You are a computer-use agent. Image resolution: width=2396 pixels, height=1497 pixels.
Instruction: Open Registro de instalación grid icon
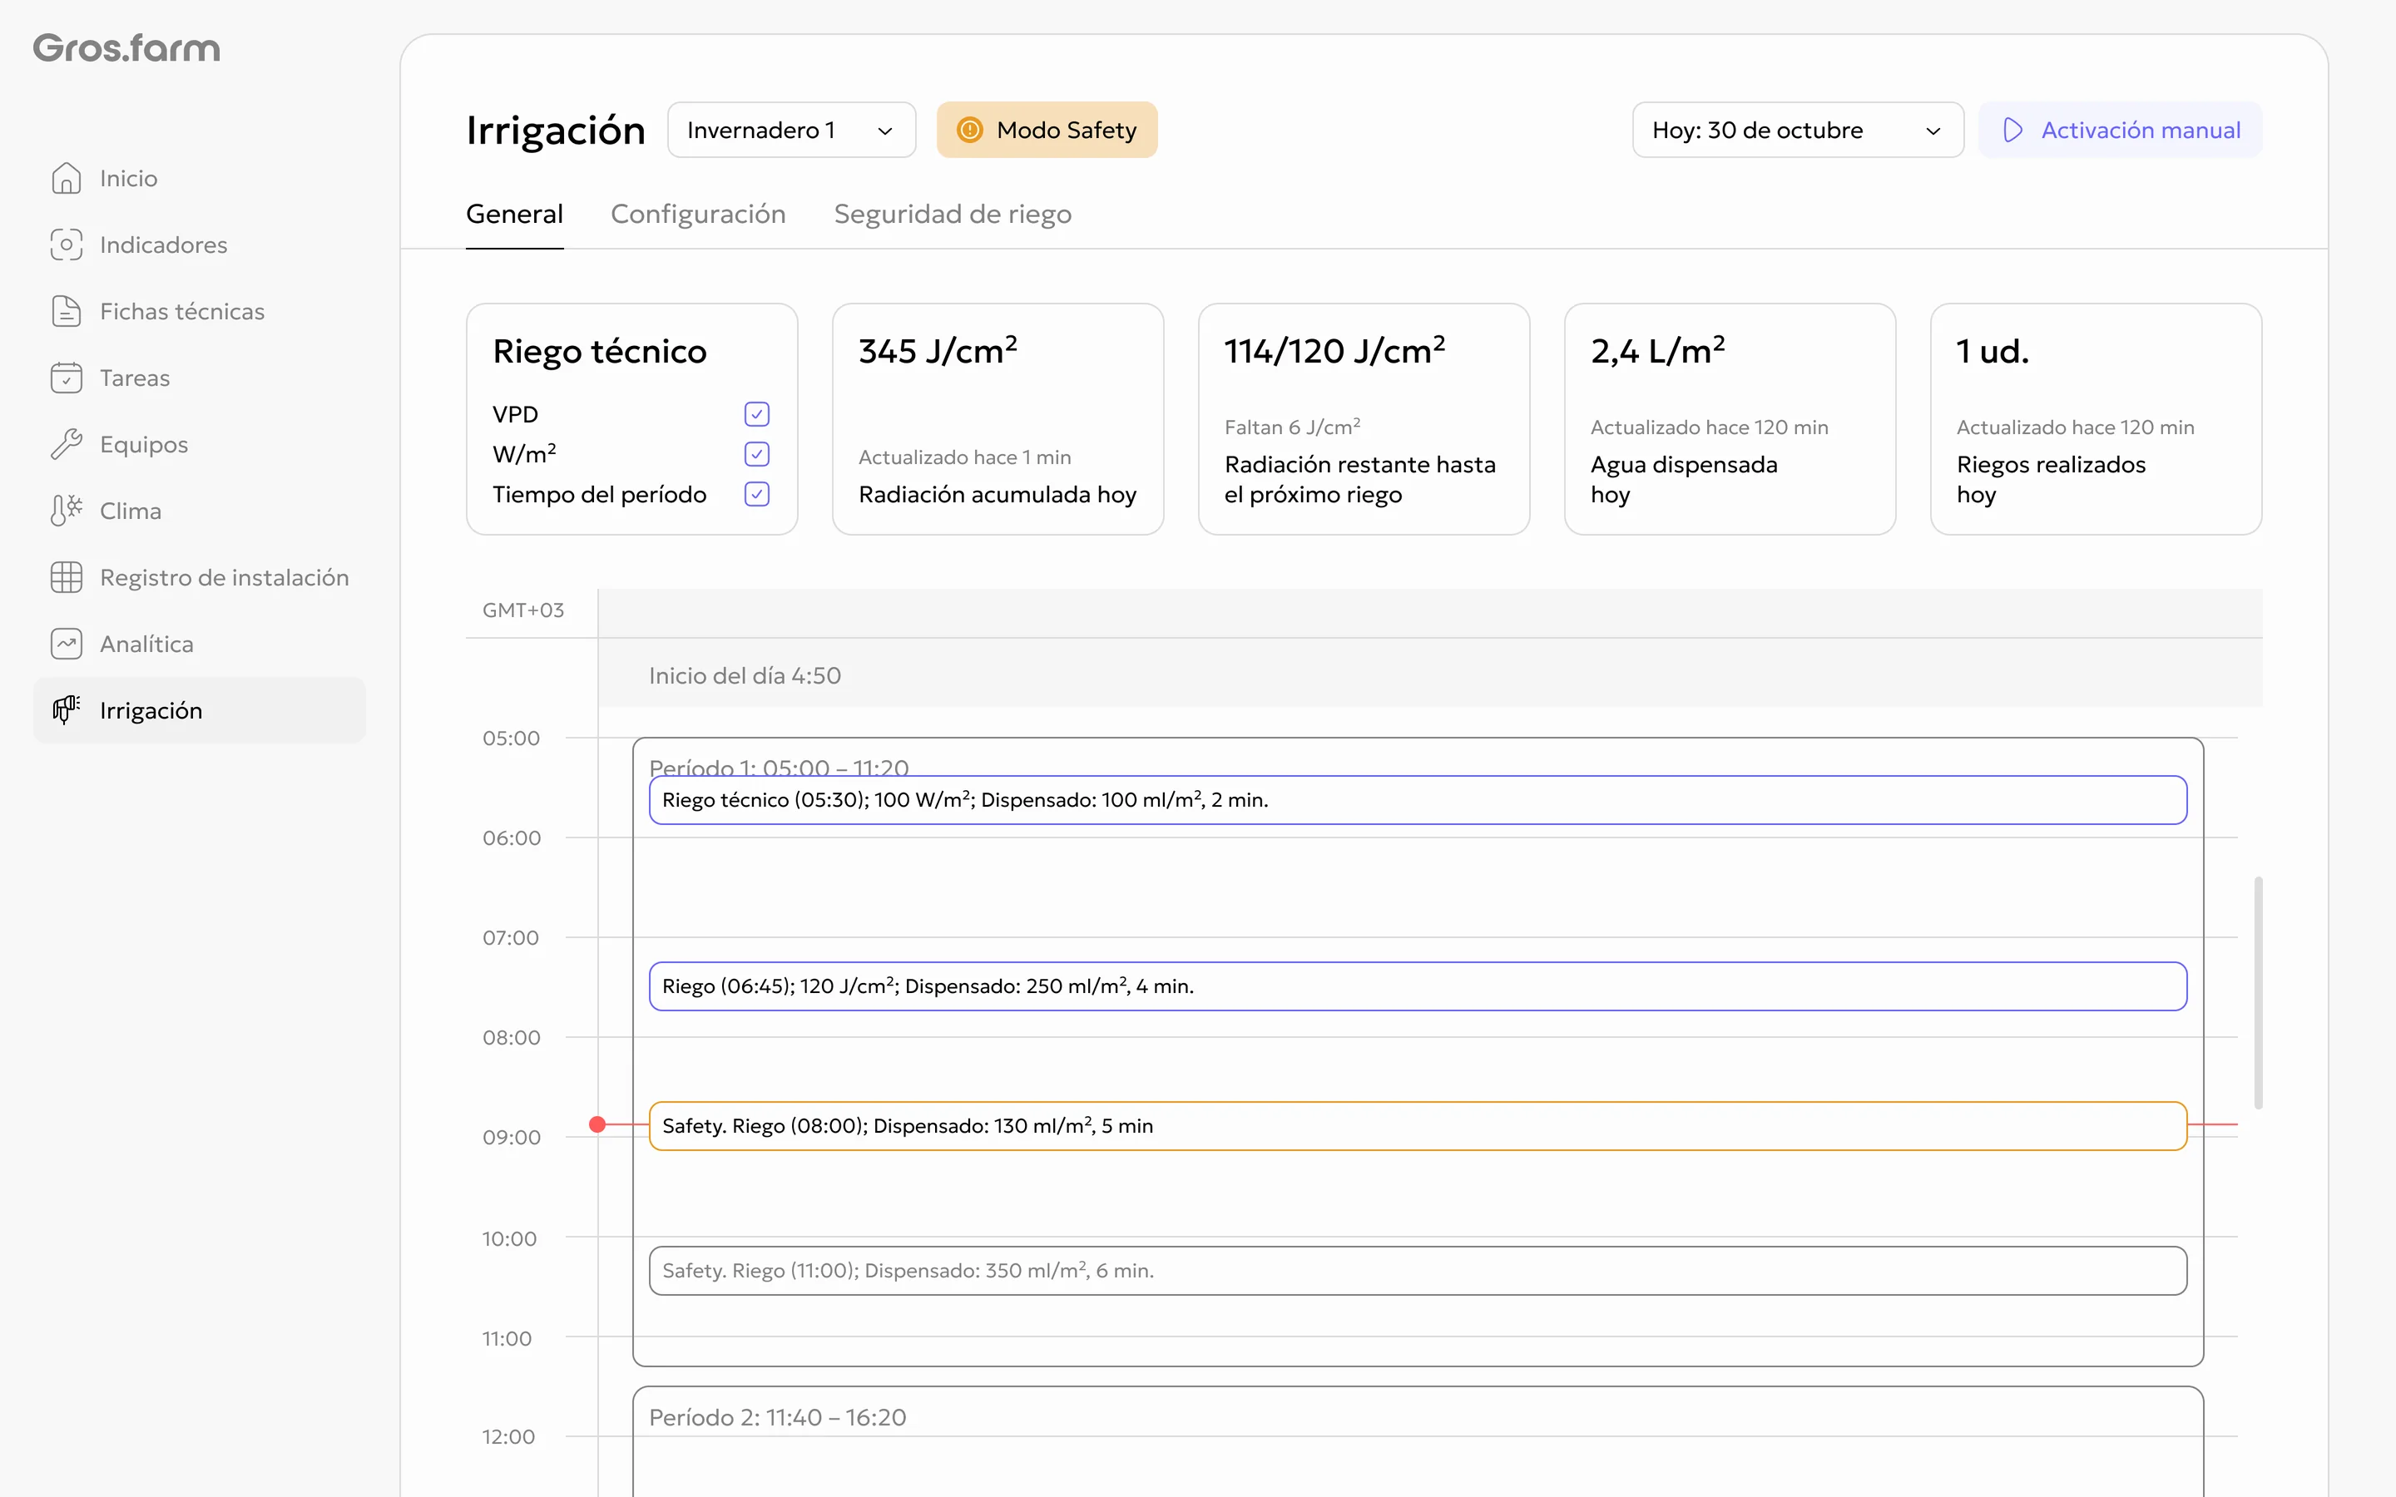(67, 577)
